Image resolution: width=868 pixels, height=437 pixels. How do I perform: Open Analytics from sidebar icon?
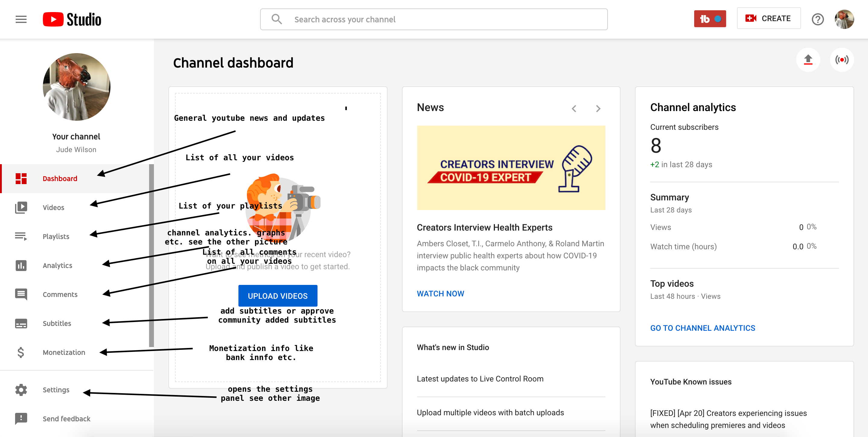tap(21, 266)
